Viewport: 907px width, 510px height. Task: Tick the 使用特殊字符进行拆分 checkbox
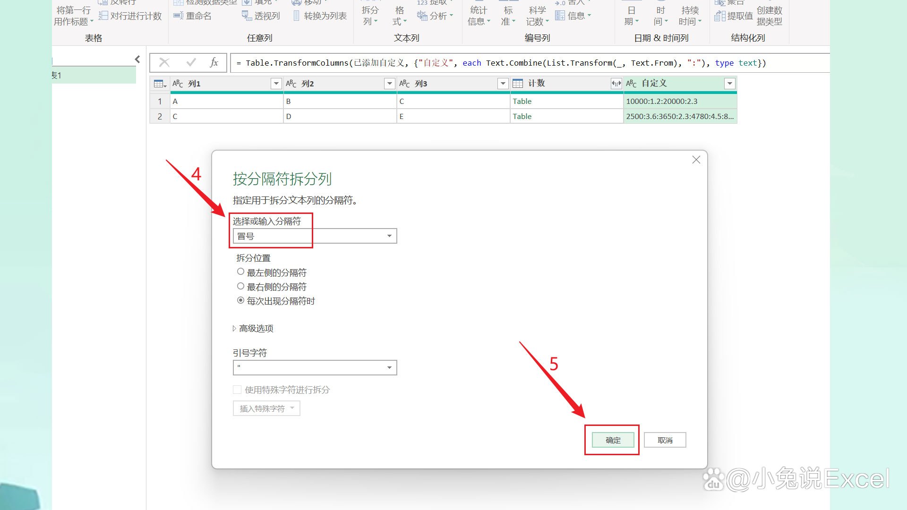point(237,390)
